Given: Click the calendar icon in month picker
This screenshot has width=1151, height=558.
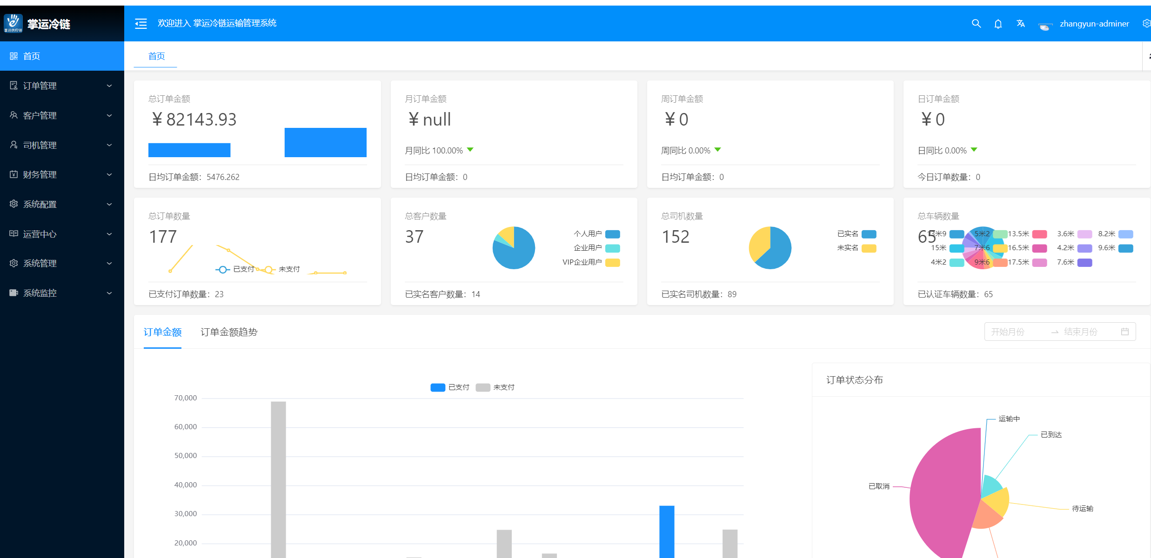Looking at the screenshot, I should click(x=1124, y=332).
